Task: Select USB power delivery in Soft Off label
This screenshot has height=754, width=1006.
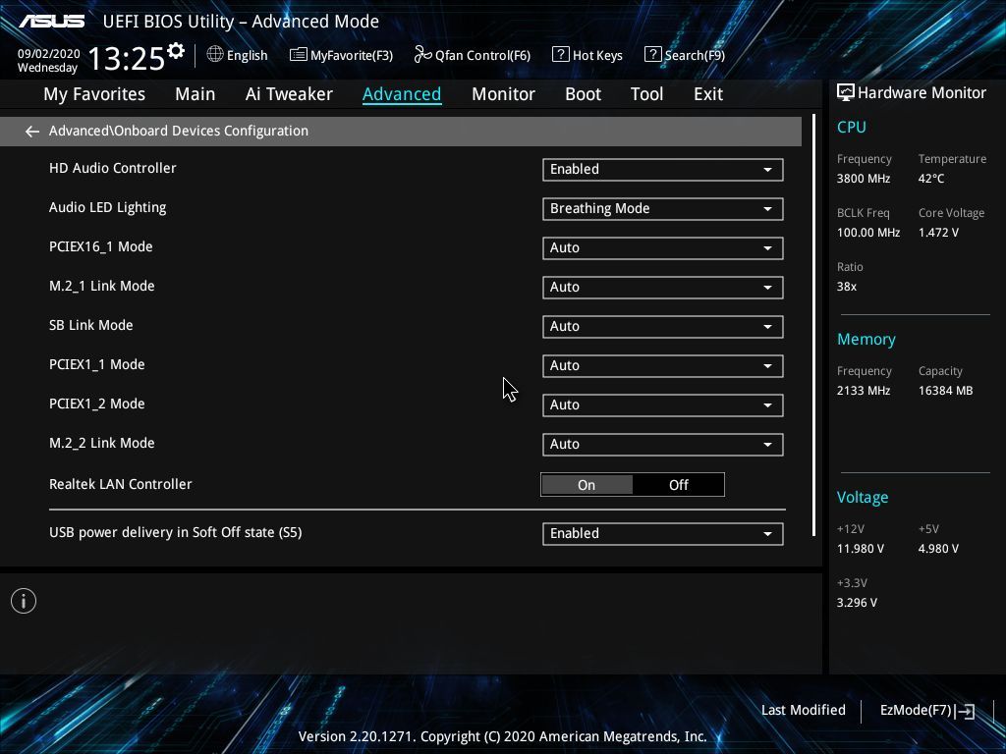Action: coord(175,533)
